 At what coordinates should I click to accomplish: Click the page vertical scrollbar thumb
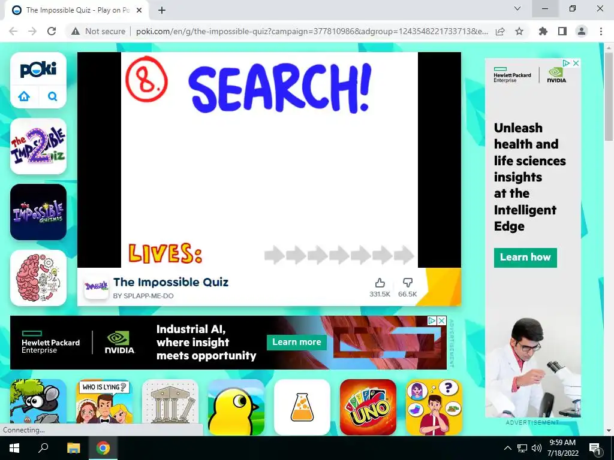pyautogui.click(x=609, y=96)
